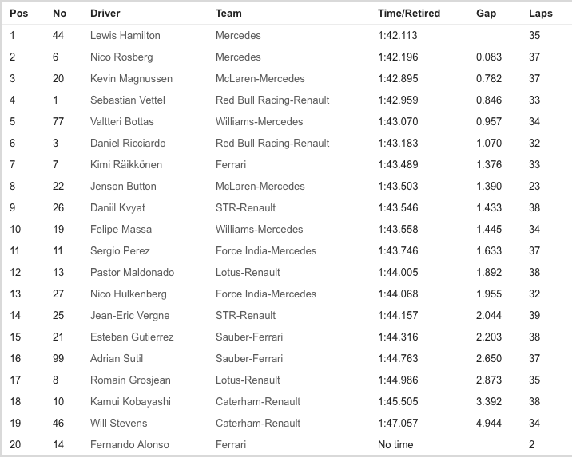Screen dimensions: 572x457
Task: Click the Red Bull Racing-Renault team for Ricciardo
Action: coord(272,143)
